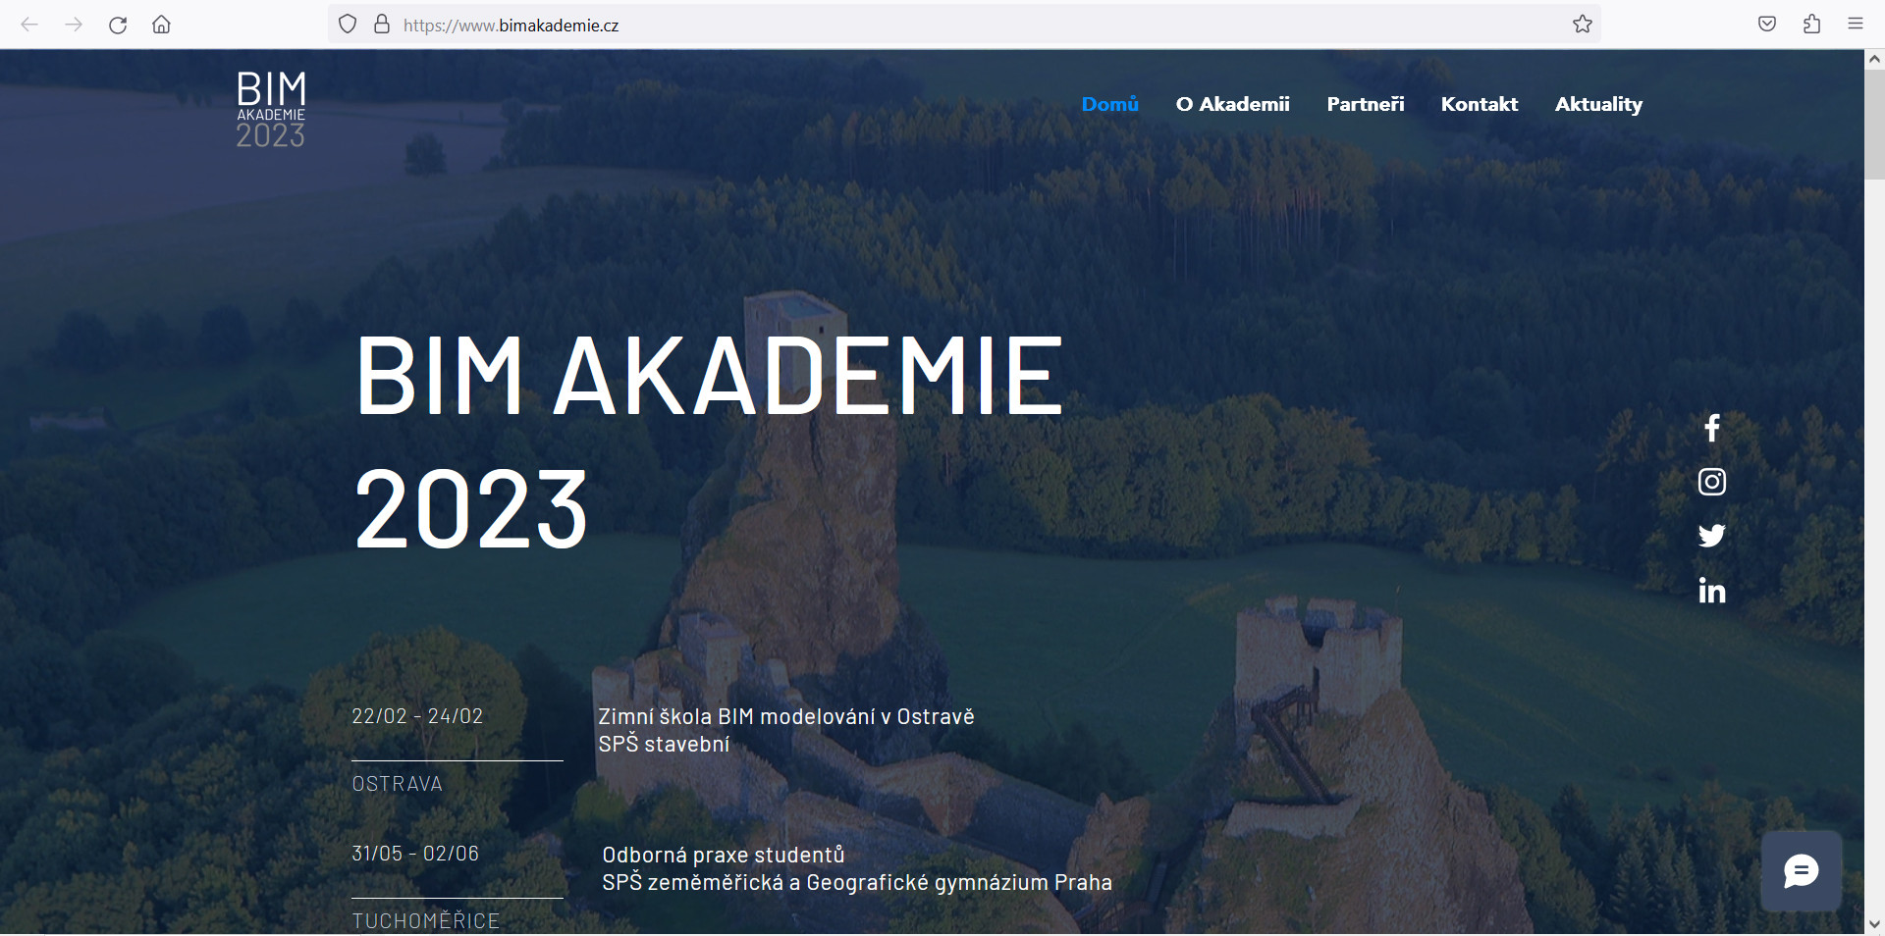Open the O Akademii page

click(x=1232, y=104)
